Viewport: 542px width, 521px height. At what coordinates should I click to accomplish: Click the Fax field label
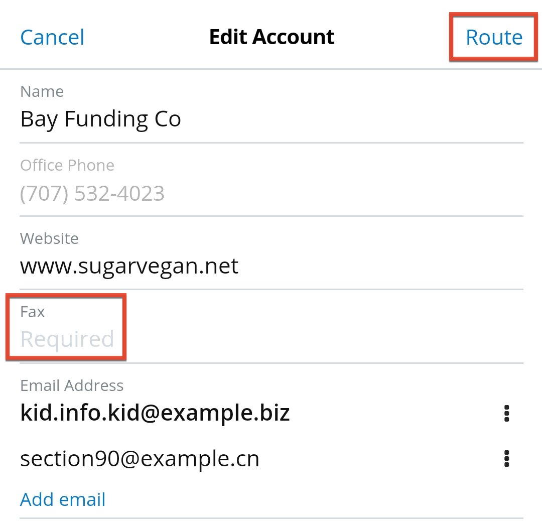33,312
